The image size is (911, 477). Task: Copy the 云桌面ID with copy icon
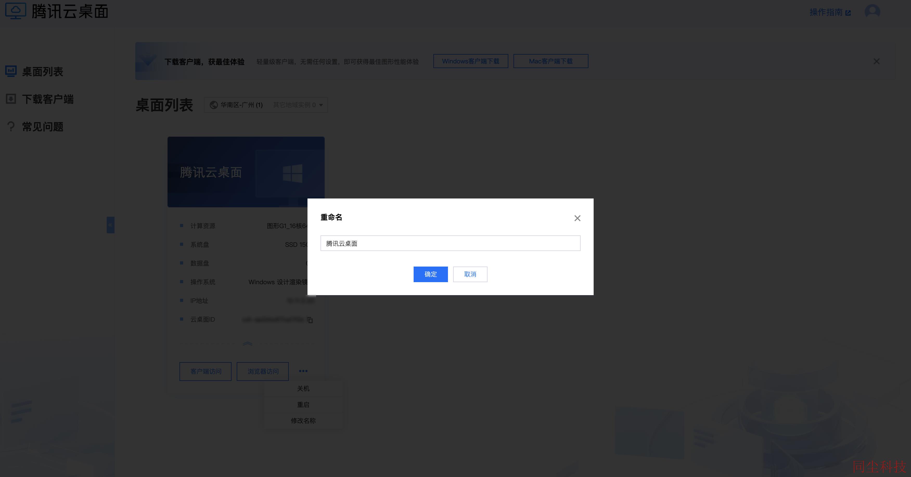click(310, 320)
